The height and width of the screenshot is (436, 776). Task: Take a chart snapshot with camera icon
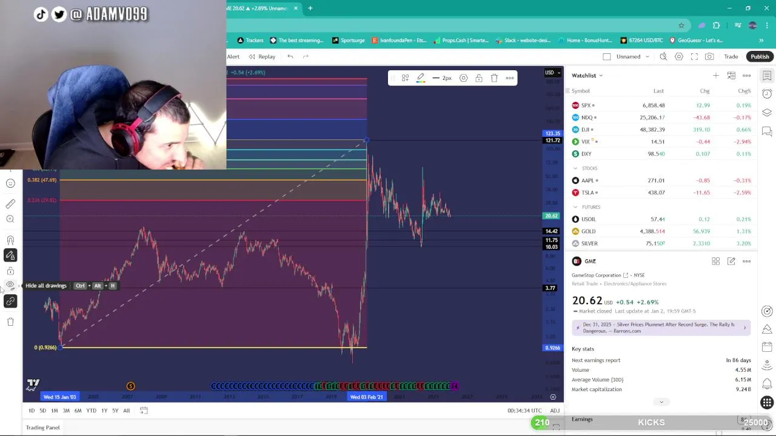[x=709, y=56]
